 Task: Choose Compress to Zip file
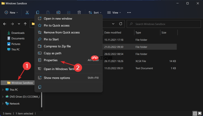(57, 46)
